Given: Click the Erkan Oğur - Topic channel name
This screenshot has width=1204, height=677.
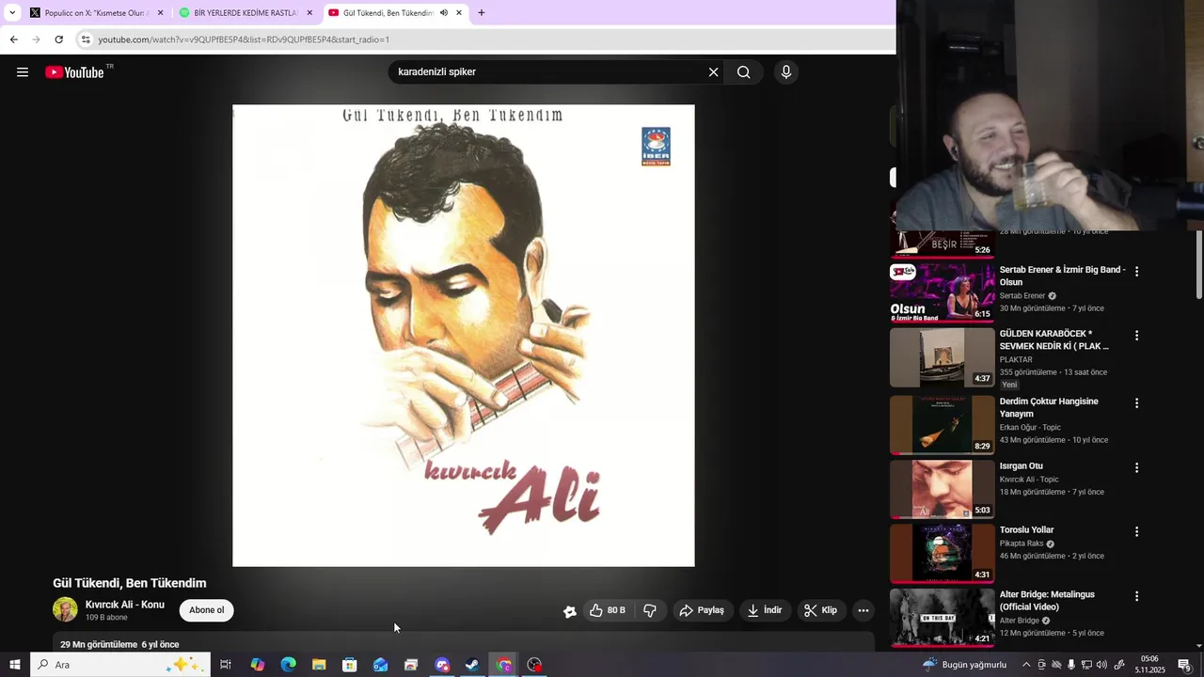Looking at the screenshot, I should click(x=1030, y=427).
